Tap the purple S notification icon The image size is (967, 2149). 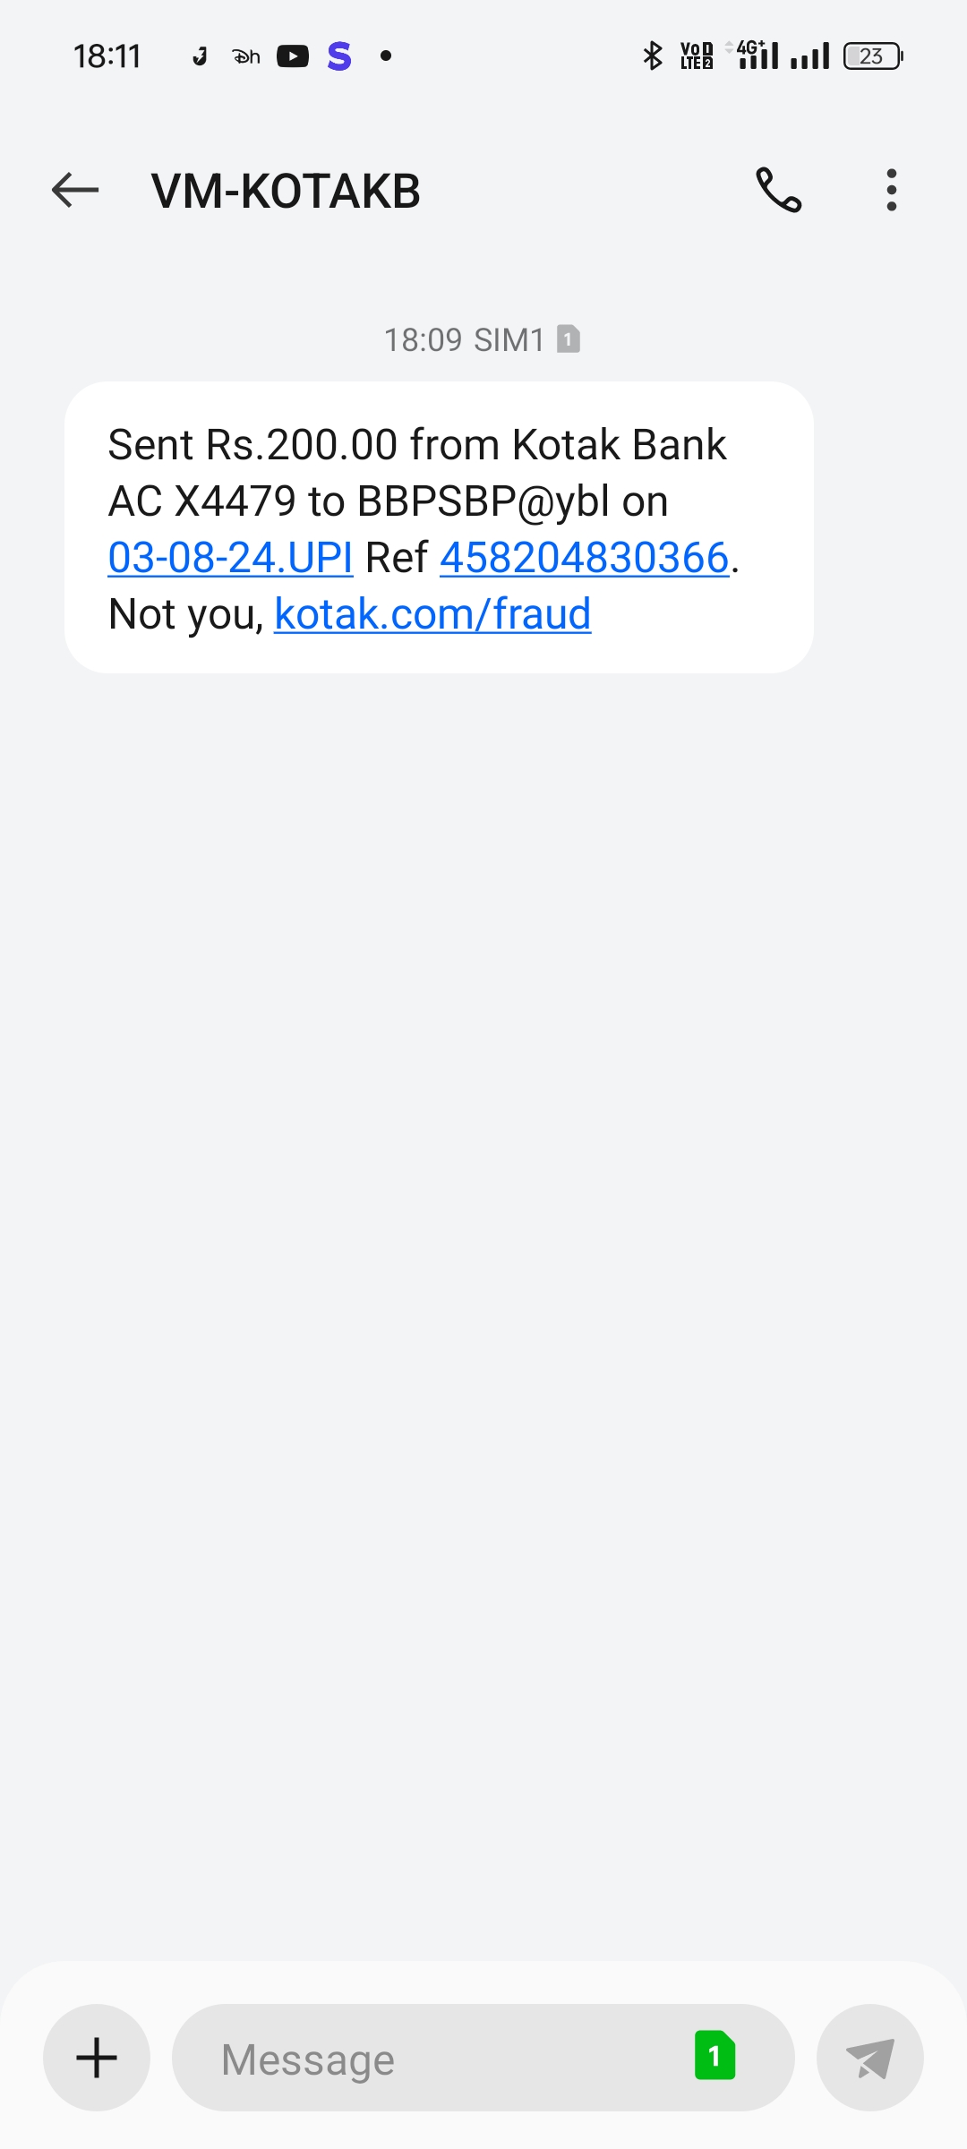pos(339,56)
